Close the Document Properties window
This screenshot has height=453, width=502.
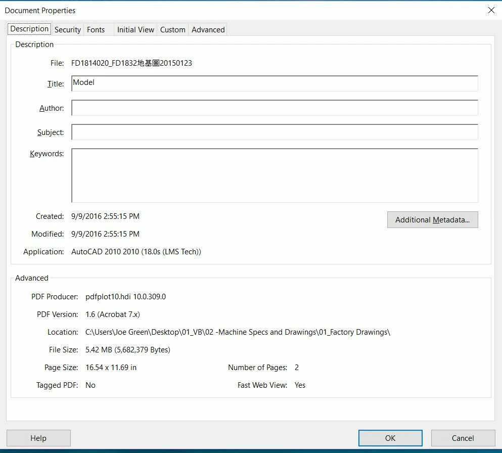click(x=491, y=10)
